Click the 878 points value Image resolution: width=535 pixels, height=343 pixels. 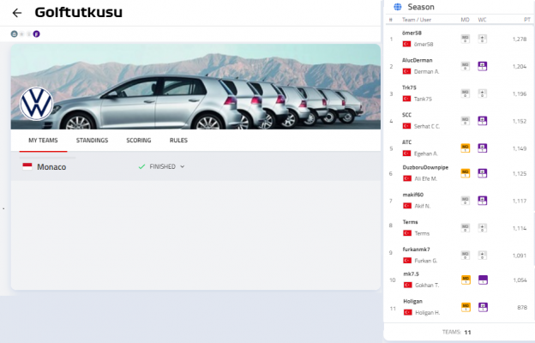click(x=522, y=308)
